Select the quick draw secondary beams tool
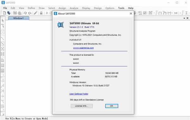 tap(3, 54)
